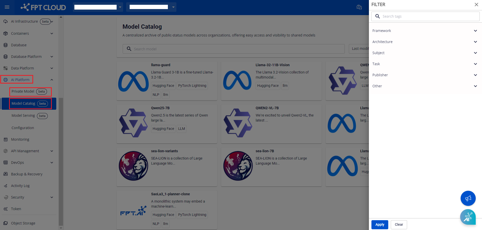Screen dimensions: 482x230
Task: Click the magnifier in Search model field
Action: pyautogui.click(x=129, y=49)
